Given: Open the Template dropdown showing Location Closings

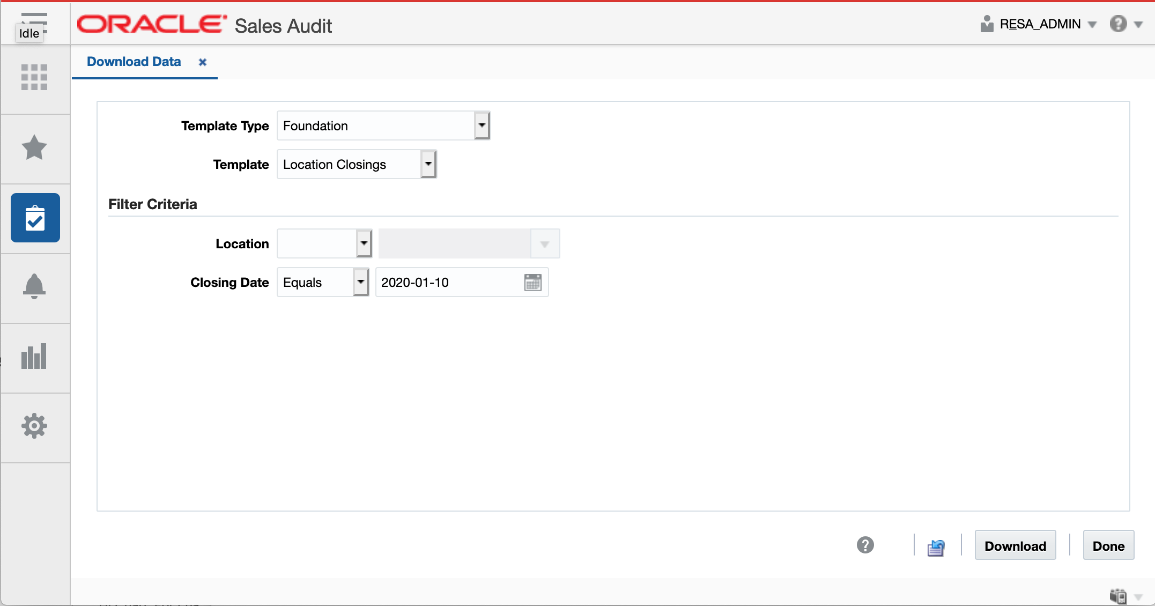Looking at the screenshot, I should point(428,164).
